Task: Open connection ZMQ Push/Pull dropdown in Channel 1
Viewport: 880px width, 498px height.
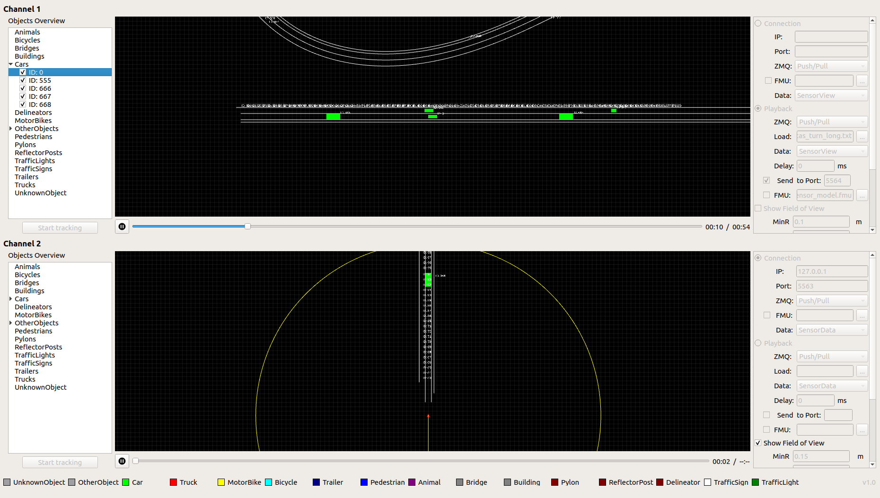Action: (831, 66)
